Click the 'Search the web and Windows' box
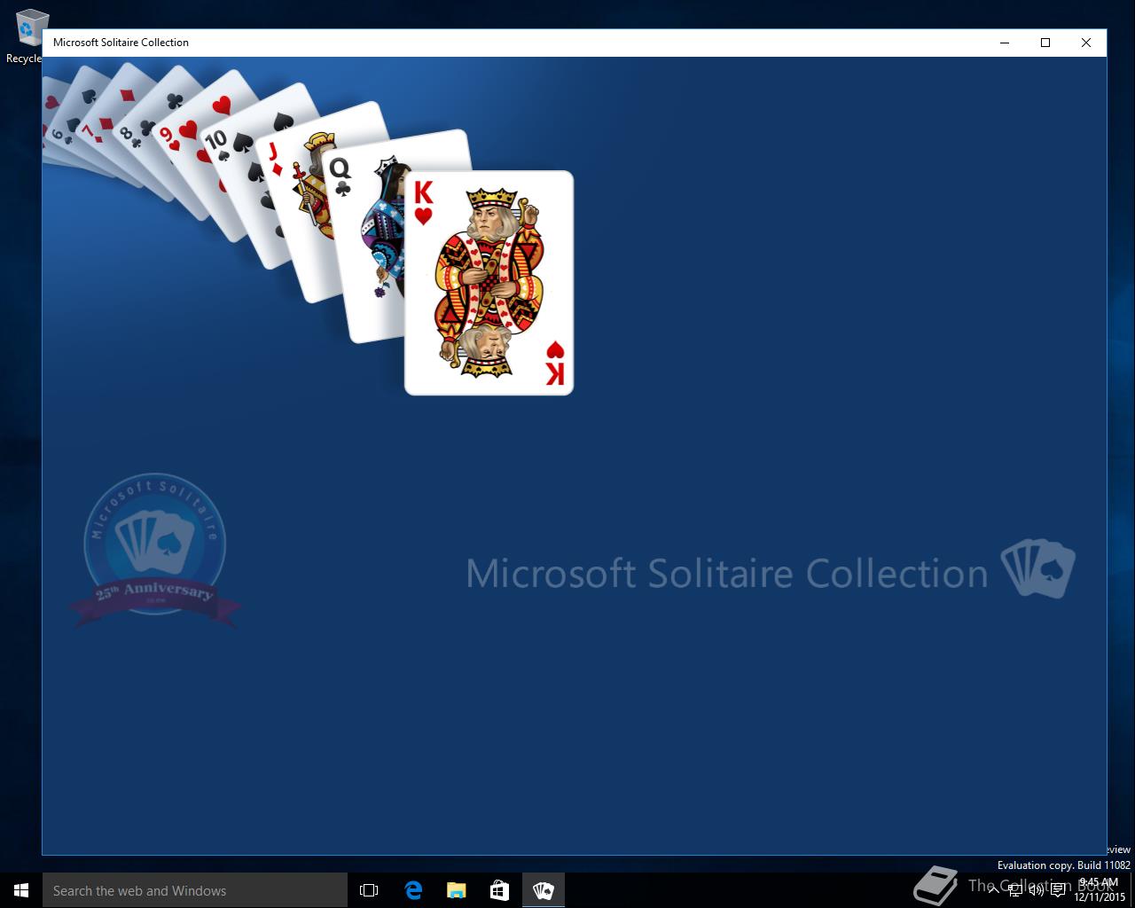The width and height of the screenshot is (1135, 908). click(x=195, y=890)
